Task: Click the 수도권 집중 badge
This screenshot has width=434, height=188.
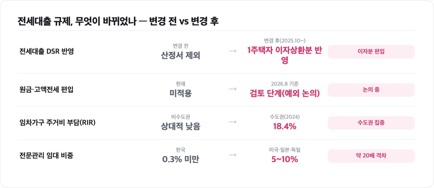Action: (x=371, y=123)
